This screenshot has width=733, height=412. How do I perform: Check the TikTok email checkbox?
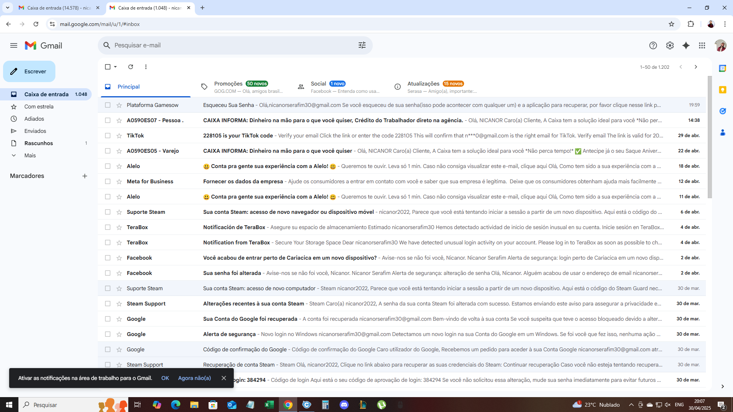click(x=108, y=136)
